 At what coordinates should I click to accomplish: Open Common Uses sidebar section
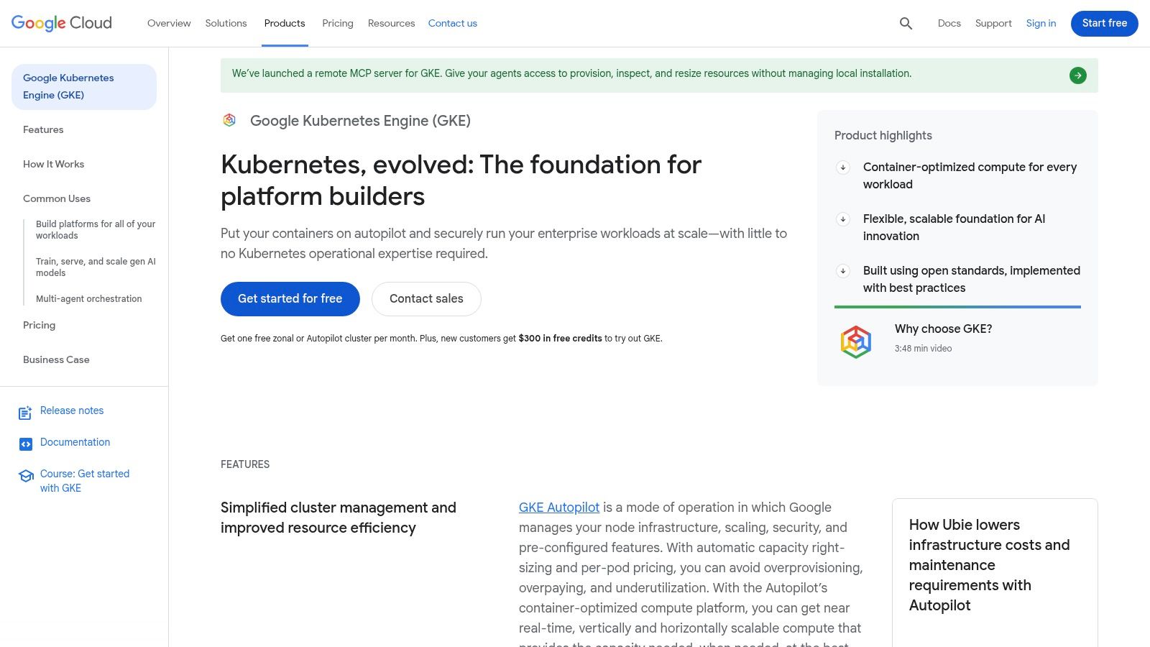pos(57,198)
